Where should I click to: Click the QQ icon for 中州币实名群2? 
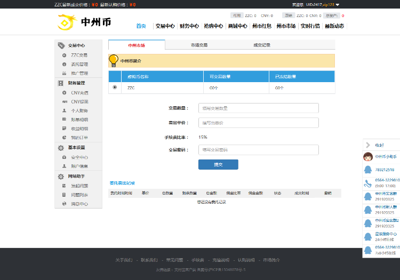[x=368, y=223]
